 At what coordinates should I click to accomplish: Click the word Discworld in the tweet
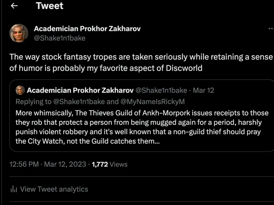coord(184,68)
